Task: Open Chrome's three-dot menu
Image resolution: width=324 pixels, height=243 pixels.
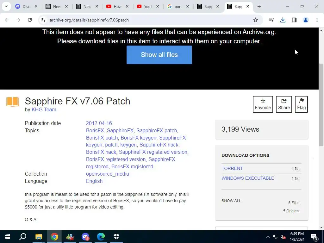Action: point(317,20)
